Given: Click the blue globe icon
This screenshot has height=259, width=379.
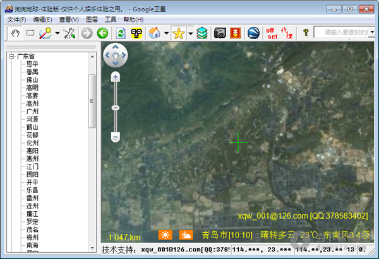Looking at the screenshot, I should click(x=253, y=33).
